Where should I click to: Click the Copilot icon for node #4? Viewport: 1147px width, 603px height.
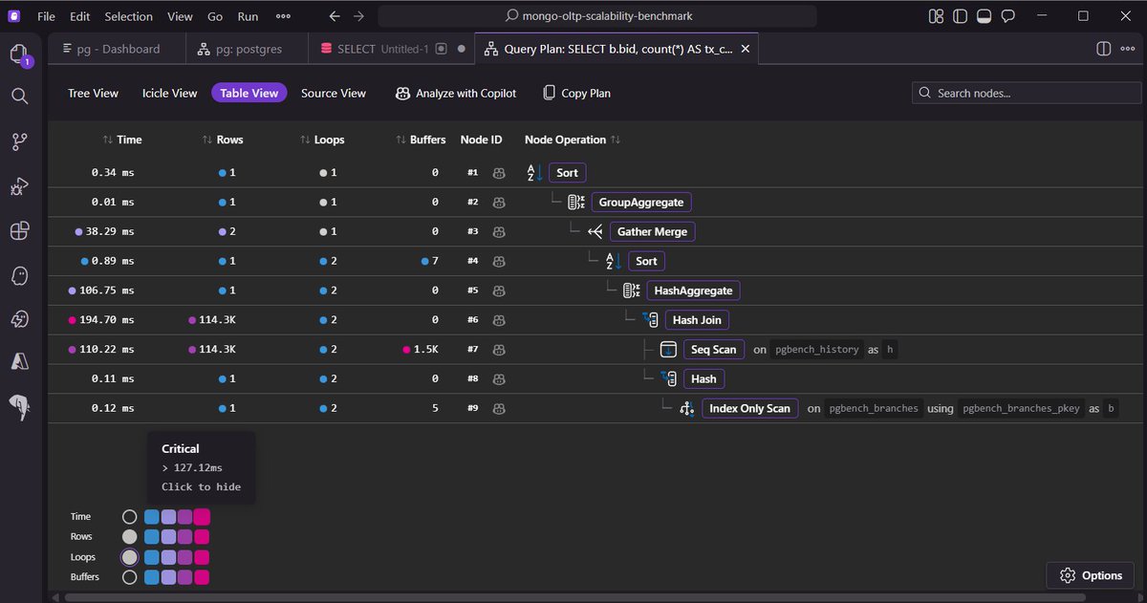(x=499, y=261)
